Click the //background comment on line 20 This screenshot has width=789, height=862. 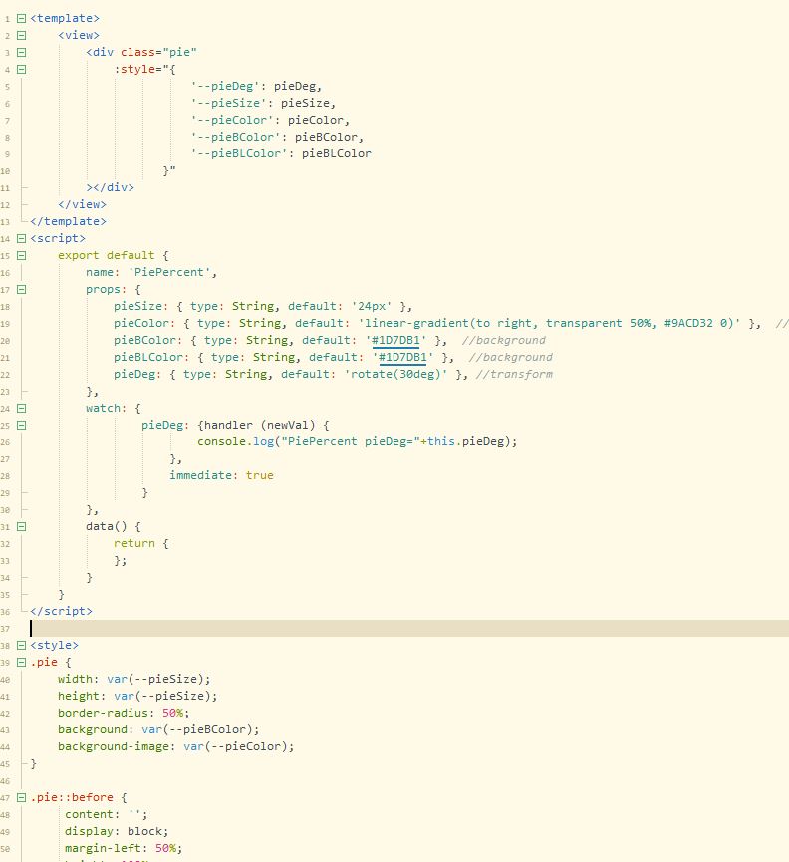pos(504,340)
